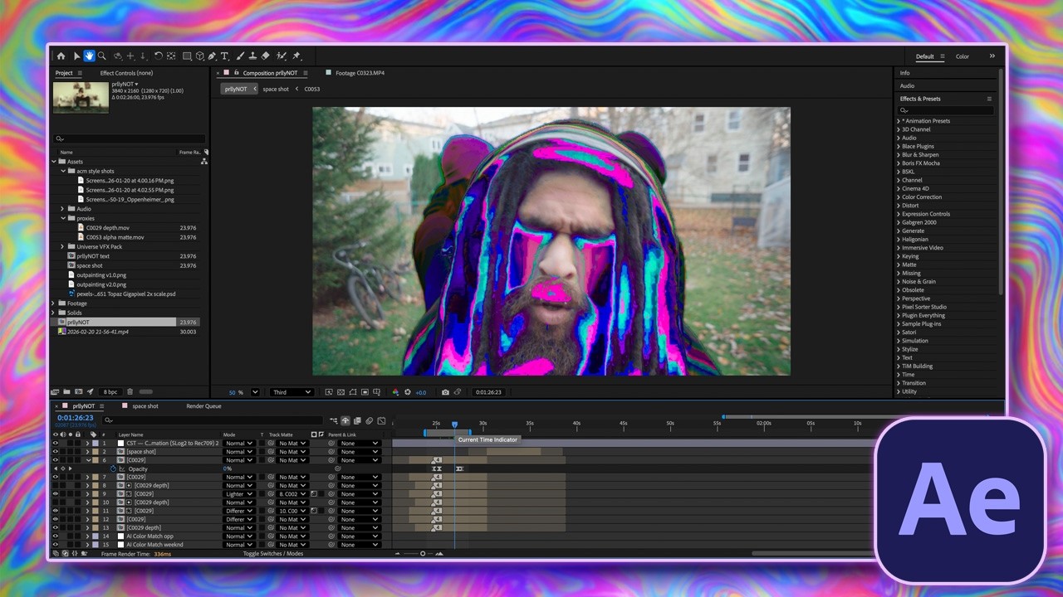This screenshot has height=597, width=1063.
Task: Open the Render Queue tab
Action: (203, 406)
